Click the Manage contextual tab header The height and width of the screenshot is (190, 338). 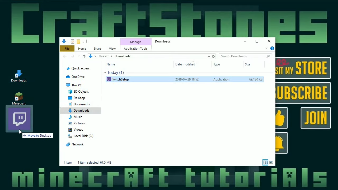point(136,42)
